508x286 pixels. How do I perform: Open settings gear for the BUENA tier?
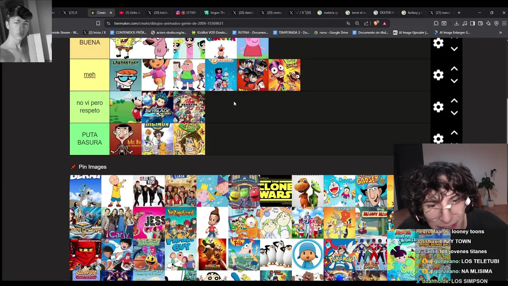pyautogui.click(x=438, y=43)
